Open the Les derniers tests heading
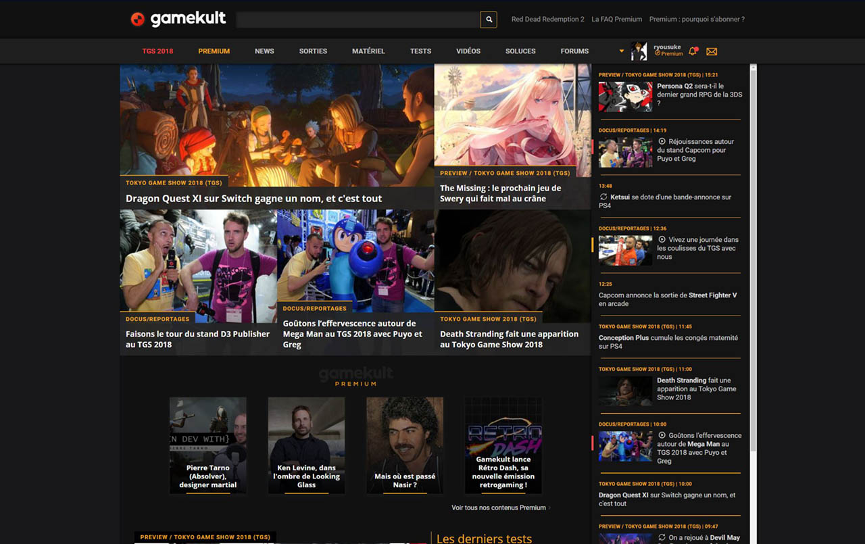 (484, 539)
